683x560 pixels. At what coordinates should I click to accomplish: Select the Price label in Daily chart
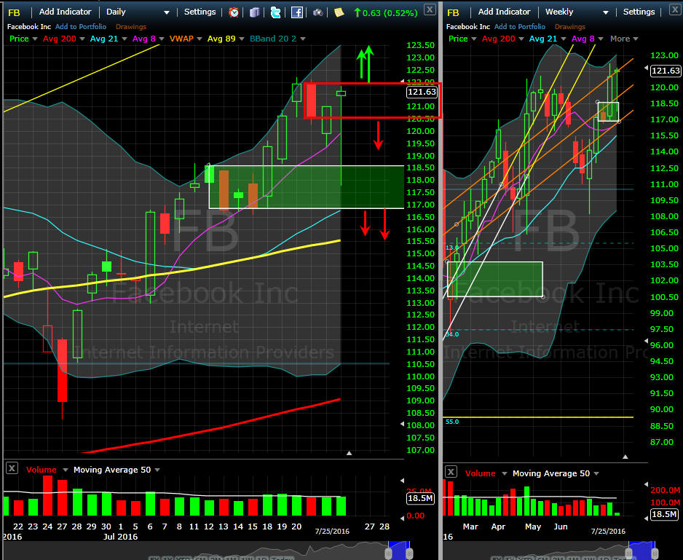(19, 39)
